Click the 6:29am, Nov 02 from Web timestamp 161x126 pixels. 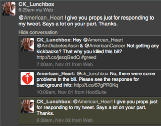65,120
